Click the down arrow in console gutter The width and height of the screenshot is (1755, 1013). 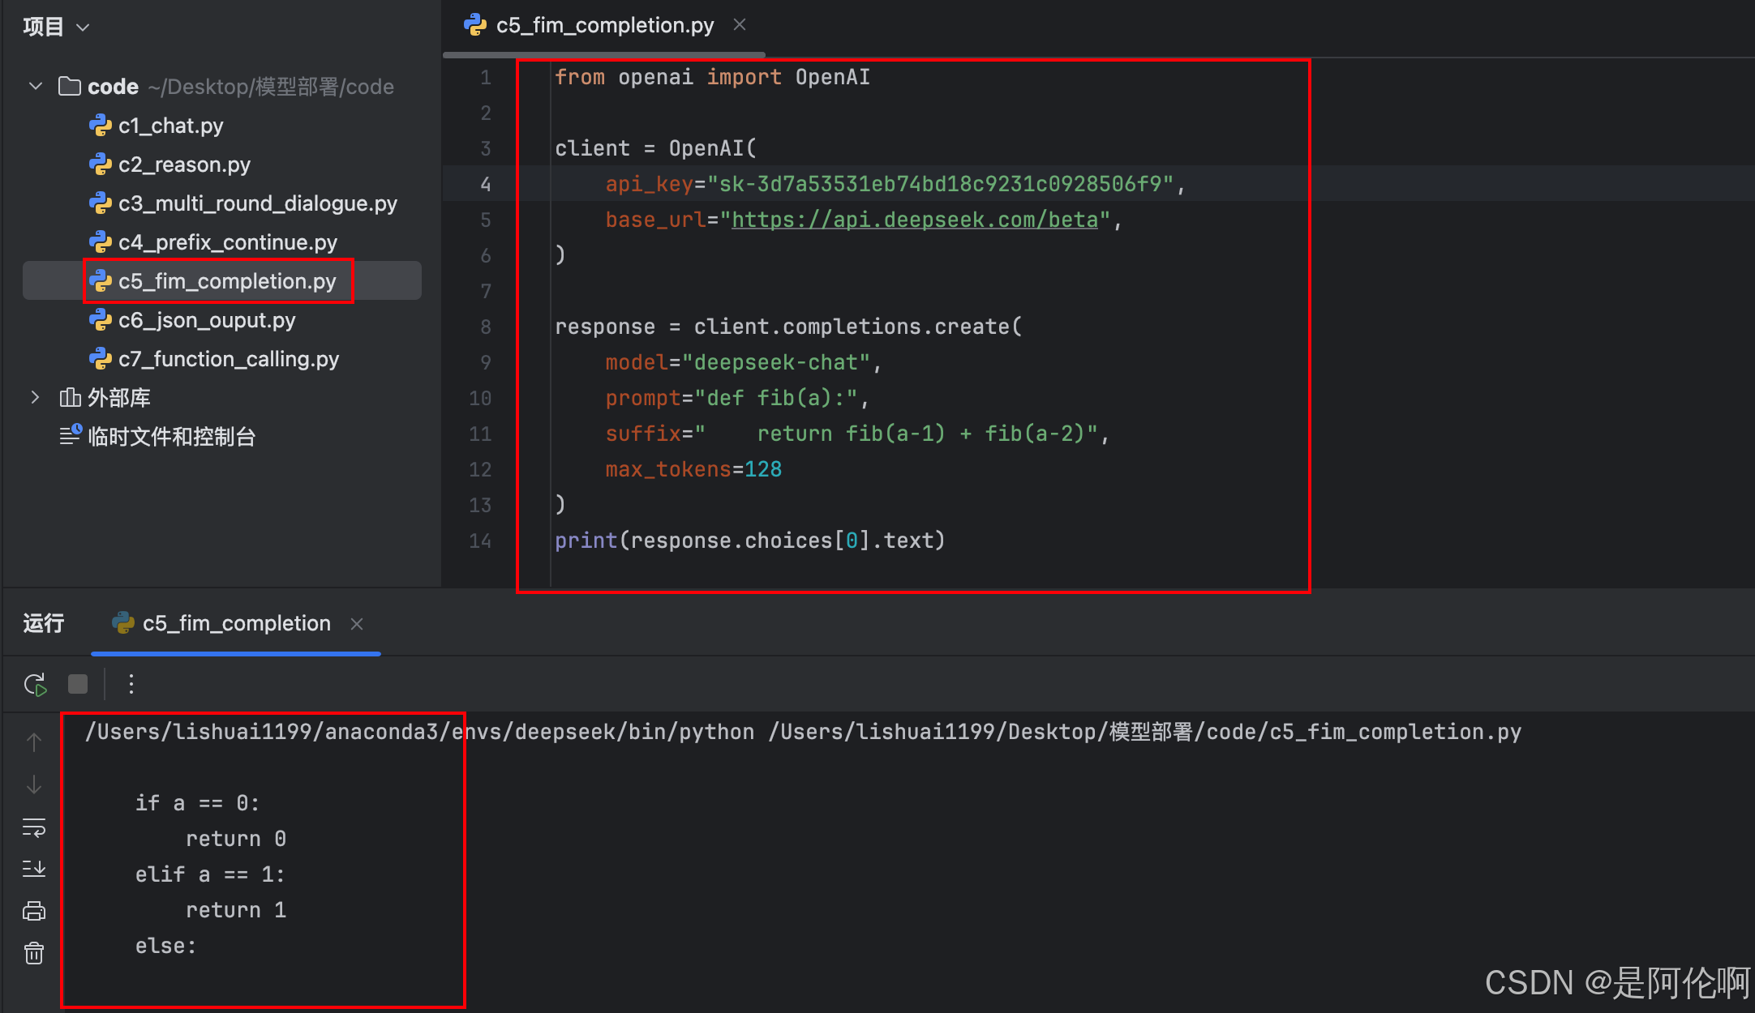pyautogui.click(x=34, y=784)
